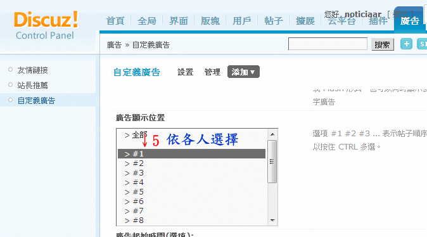Click the 自定義廣告 page heading

[137, 72]
